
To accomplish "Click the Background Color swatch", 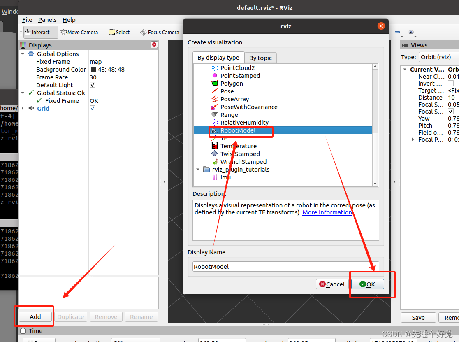I will (x=93, y=70).
